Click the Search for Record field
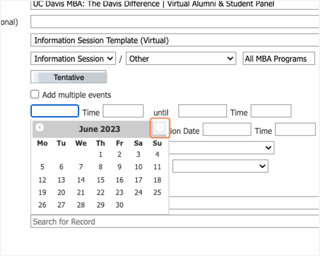The width and height of the screenshot is (320, 256). point(175,221)
